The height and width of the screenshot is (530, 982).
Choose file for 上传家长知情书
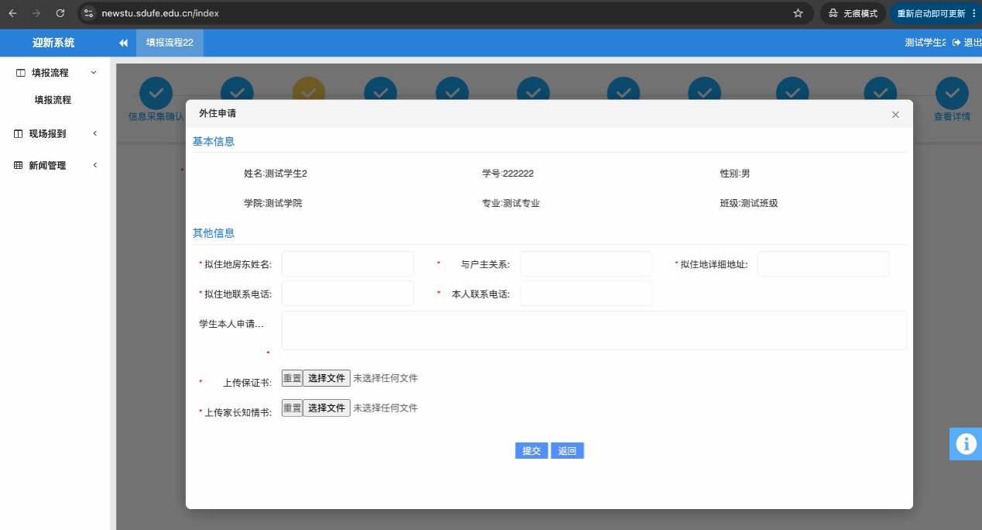pyautogui.click(x=326, y=408)
